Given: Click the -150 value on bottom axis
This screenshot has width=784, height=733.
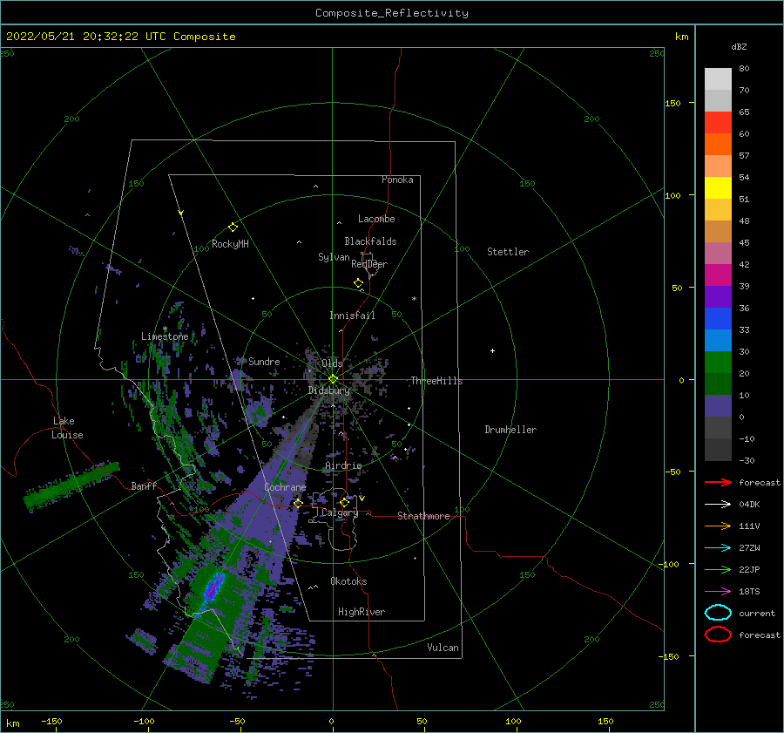Looking at the screenshot, I should [x=51, y=721].
